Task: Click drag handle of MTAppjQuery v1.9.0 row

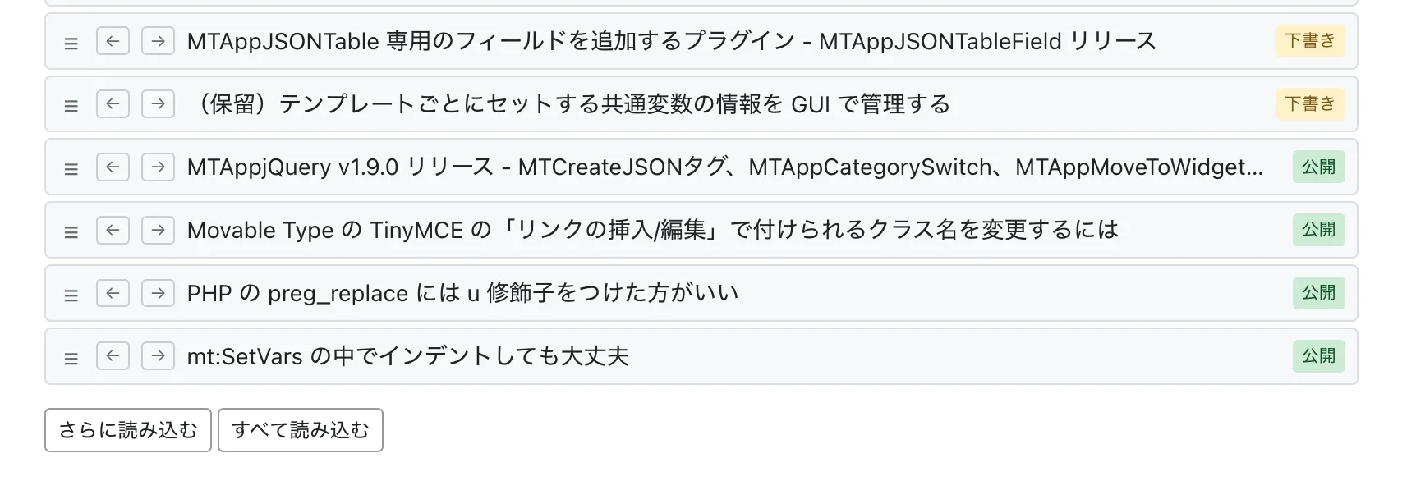Action: [71, 169]
